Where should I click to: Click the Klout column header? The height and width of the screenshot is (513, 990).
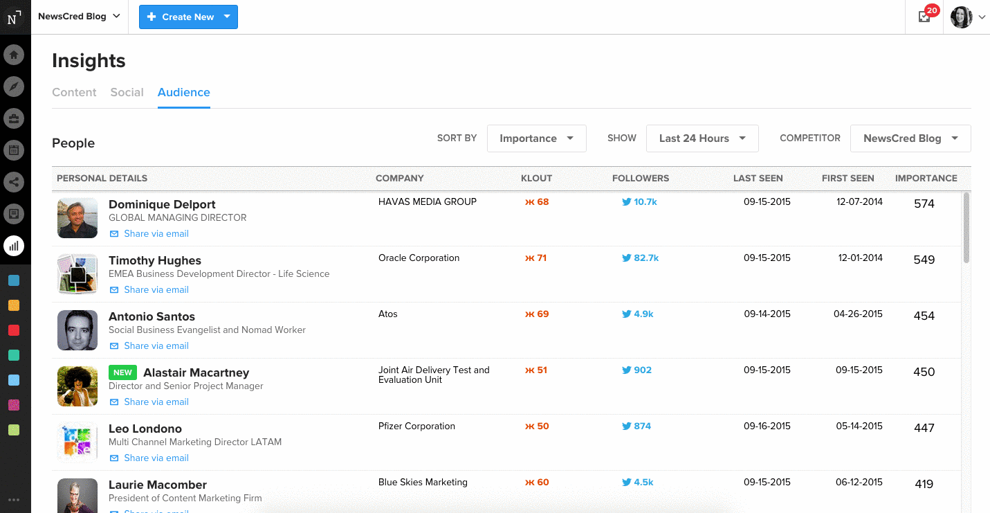point(536,178)
